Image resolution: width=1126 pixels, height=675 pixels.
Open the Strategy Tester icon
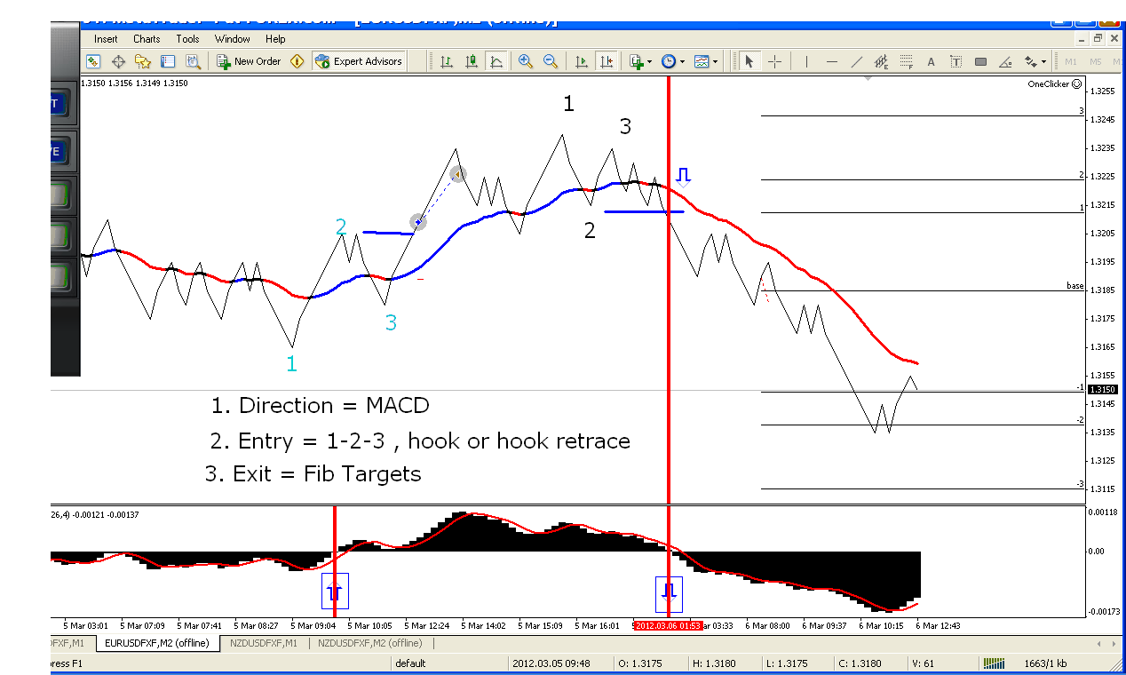click(193, 61)
